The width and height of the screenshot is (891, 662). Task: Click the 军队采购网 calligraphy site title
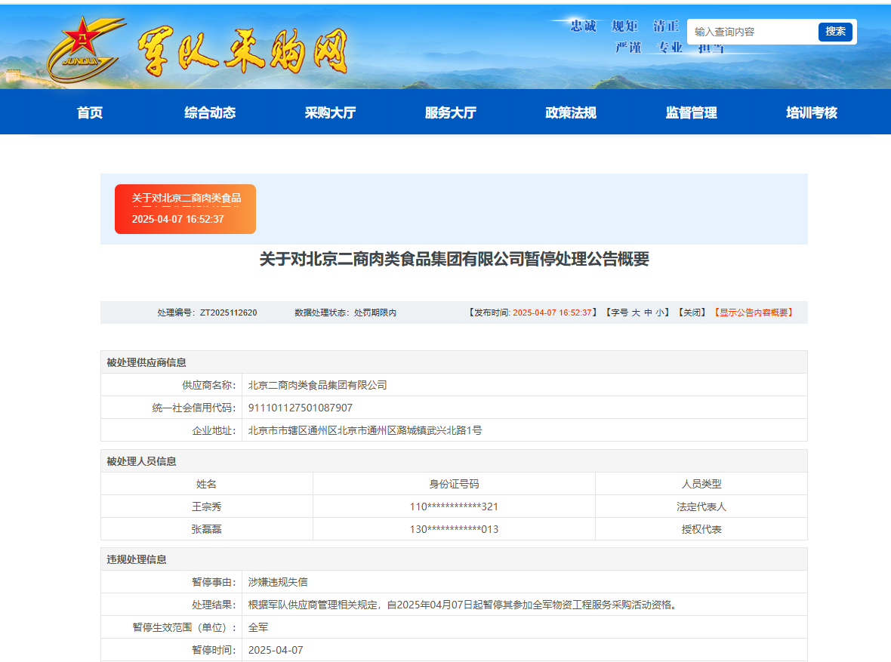point(242,51)
